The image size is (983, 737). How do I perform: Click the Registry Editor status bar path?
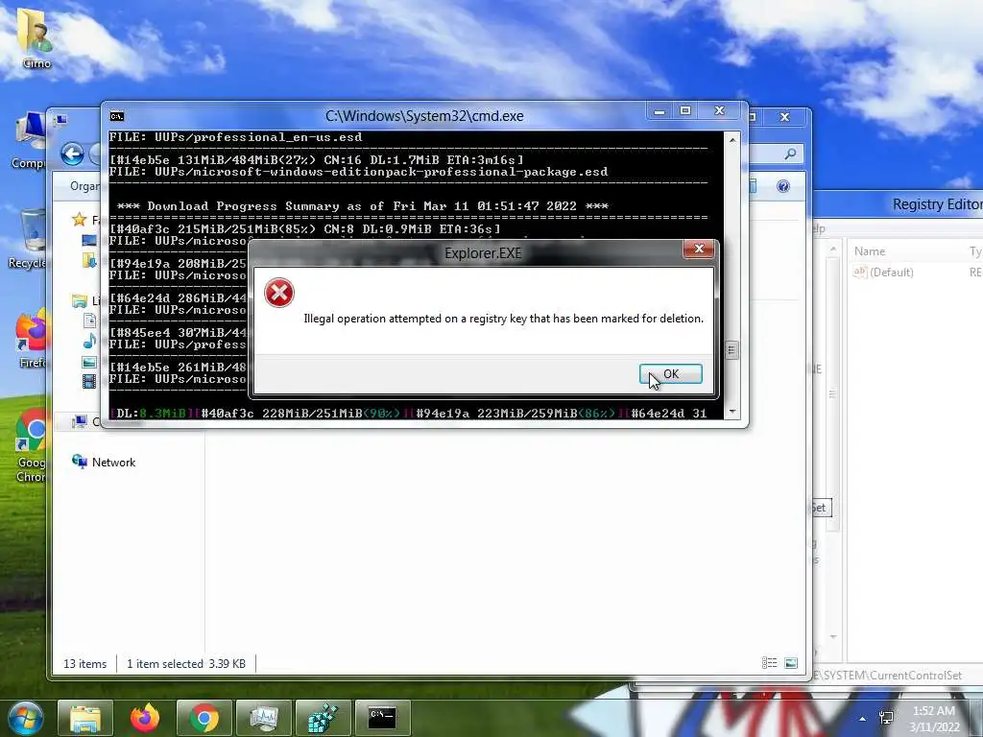click(889, 676)
